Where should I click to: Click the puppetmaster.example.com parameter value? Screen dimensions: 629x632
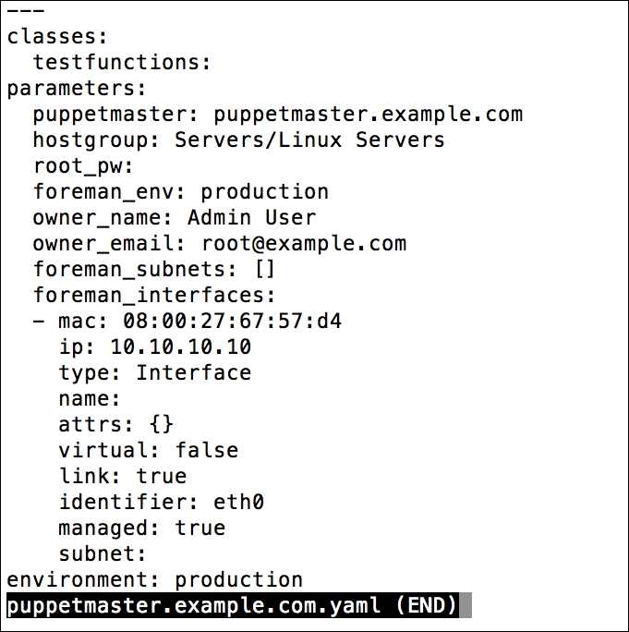pos(368,115)
